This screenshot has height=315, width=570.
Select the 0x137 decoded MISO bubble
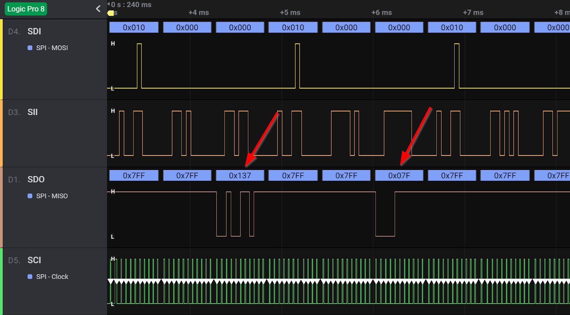pyautogui.click(x=240, y=175)
